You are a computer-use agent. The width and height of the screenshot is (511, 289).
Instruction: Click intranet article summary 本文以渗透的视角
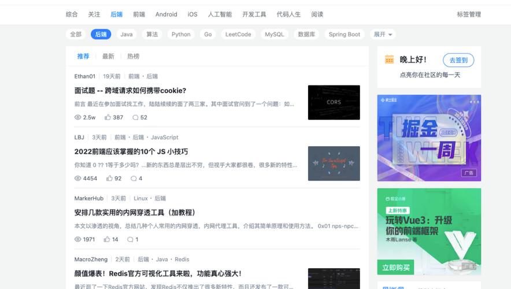coord(216,226)
